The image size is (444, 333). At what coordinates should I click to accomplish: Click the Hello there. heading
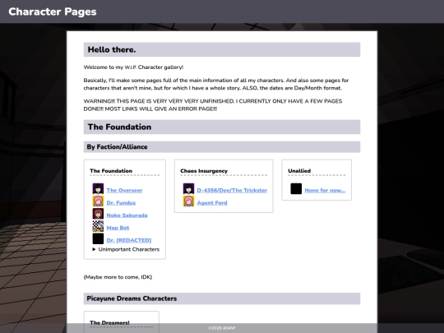coord(222,49)
